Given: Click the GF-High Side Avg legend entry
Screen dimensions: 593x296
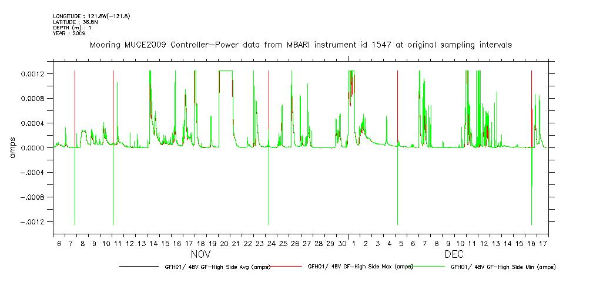Looking at the screenshot, I should point(217,267).
